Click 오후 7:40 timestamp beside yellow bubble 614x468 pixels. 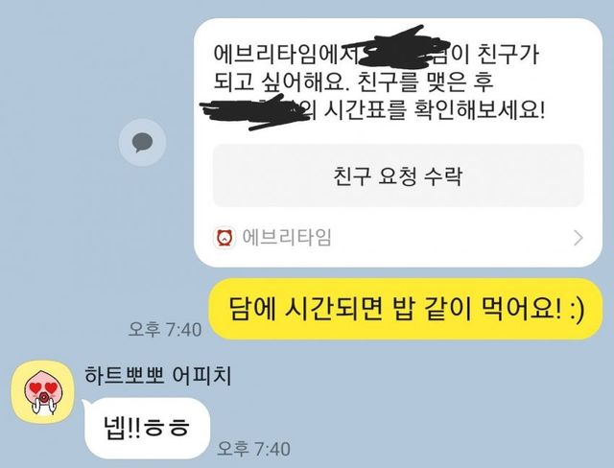point(165,330)
